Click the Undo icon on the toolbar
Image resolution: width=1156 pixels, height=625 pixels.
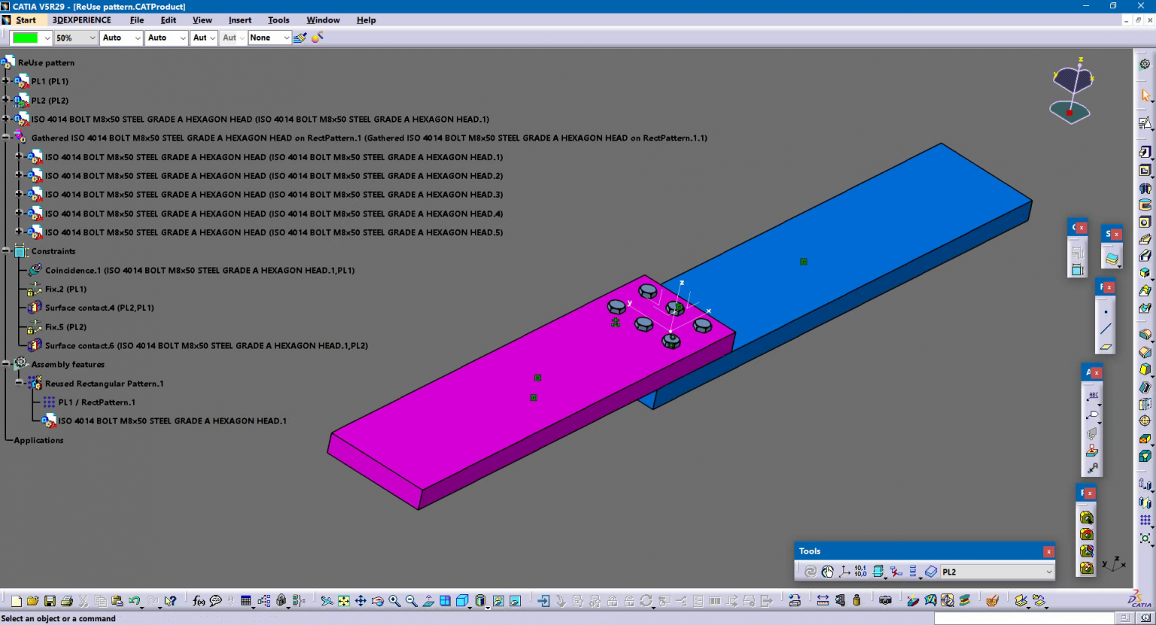click(132, 601)
